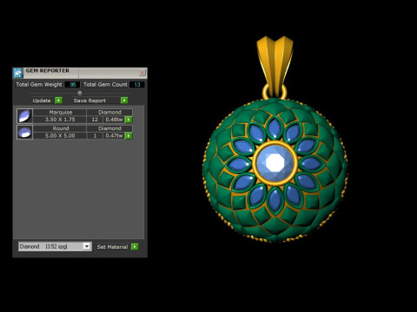The image size is (417, 312).
Task: Click the Round shape cell
Action: [60, 128]
